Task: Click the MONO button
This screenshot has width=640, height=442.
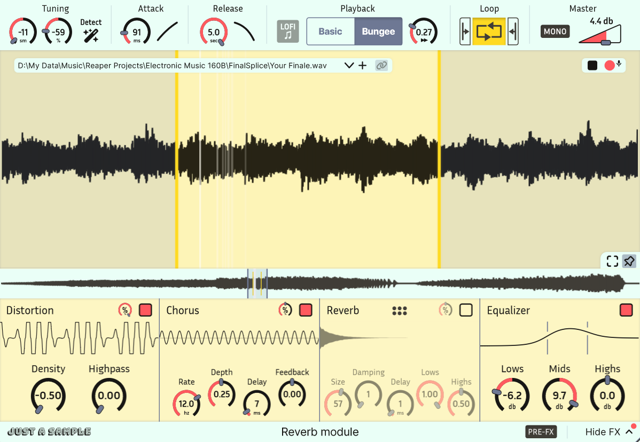Action: 555,31
